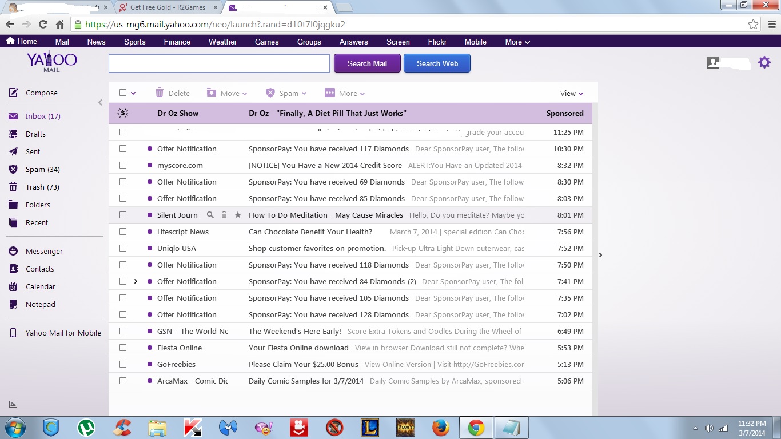Click the magnifier icon on the Silent Journey row
The image size is (781, 439).
[210, 215]
